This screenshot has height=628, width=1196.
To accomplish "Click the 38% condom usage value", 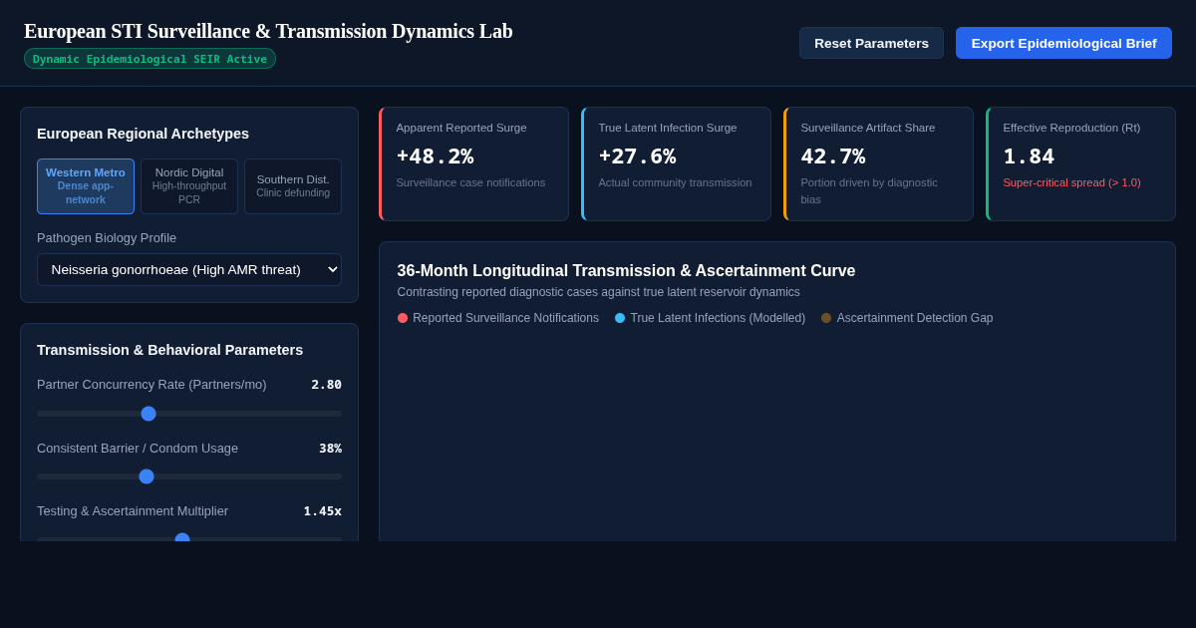I will [330, 448].
